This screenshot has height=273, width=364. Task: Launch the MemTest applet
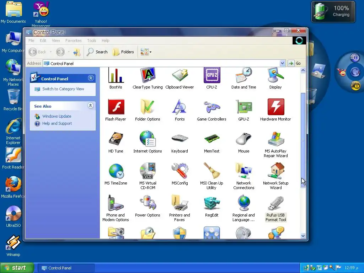[x=212, y=142]
